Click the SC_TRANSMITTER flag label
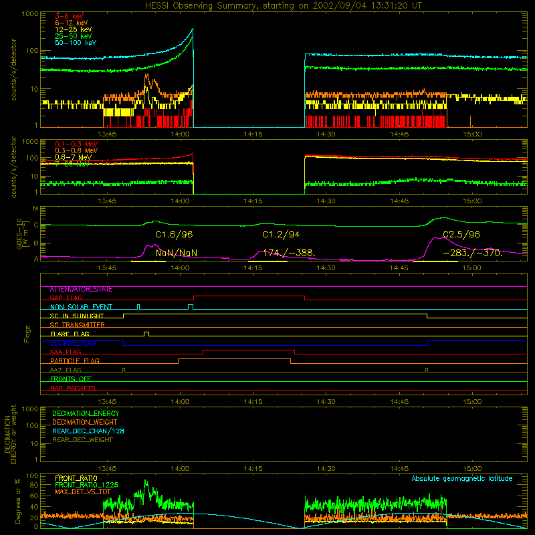The image size is (535, 535). pyautogui.click(x=77, y=325)
